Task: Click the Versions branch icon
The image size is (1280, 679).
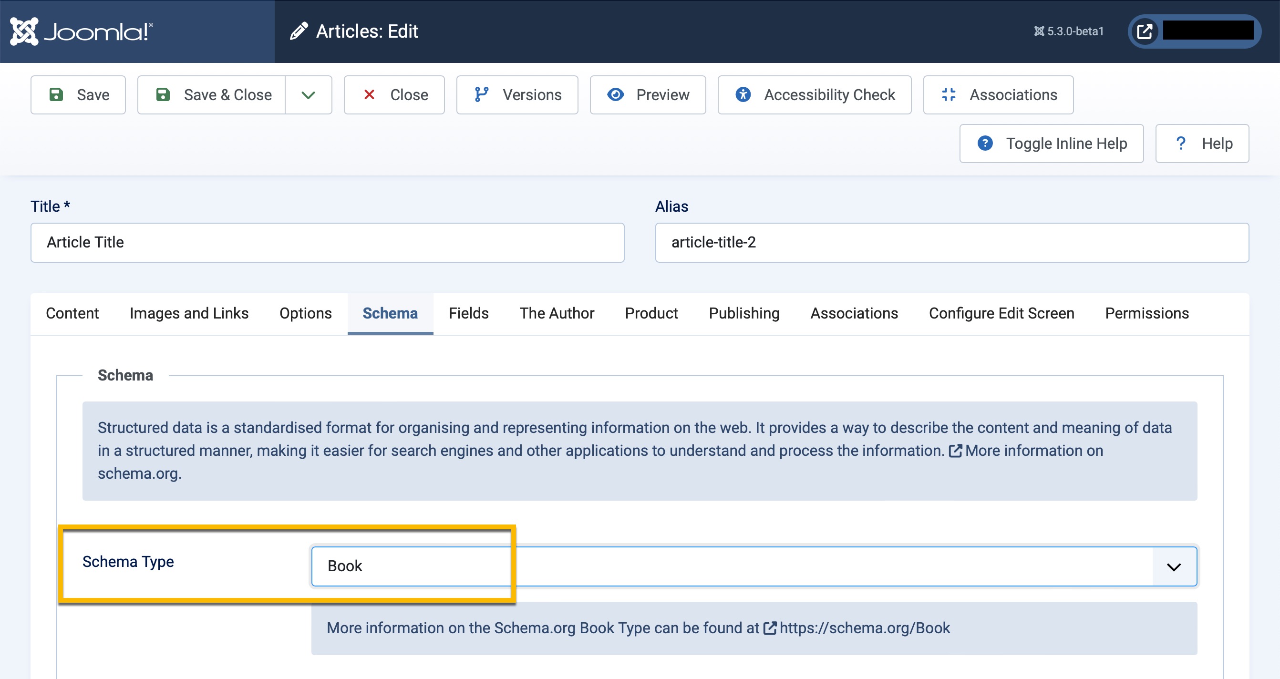Action: point(481,94)
